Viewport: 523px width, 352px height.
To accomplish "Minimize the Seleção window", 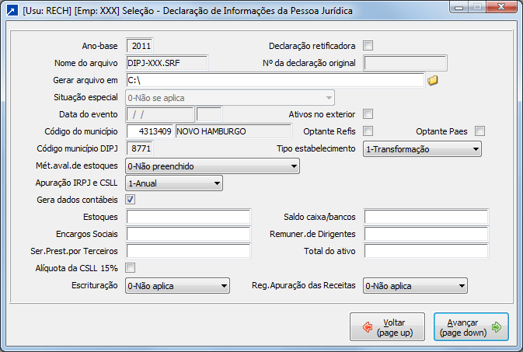I will point(459,7).
